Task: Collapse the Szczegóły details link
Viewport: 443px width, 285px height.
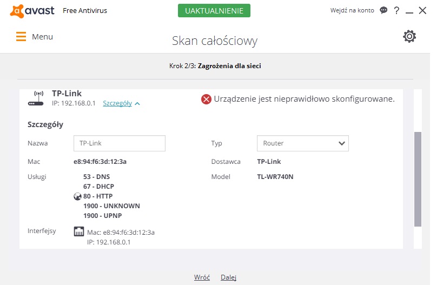Action: click(x=117, y=103)
